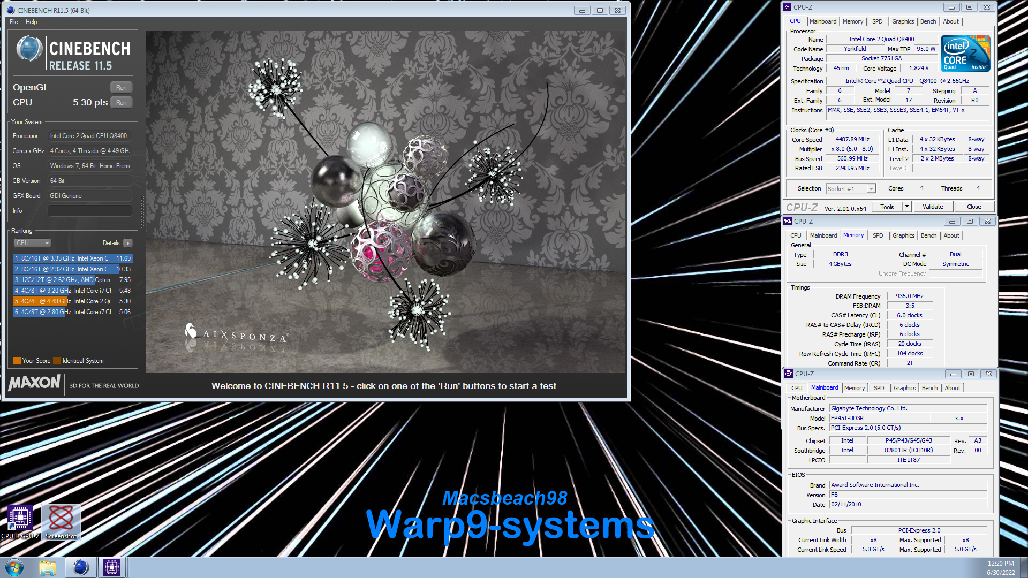
Task: Click the Cinebench title bar app icon
Action: (x=11, y=10)
